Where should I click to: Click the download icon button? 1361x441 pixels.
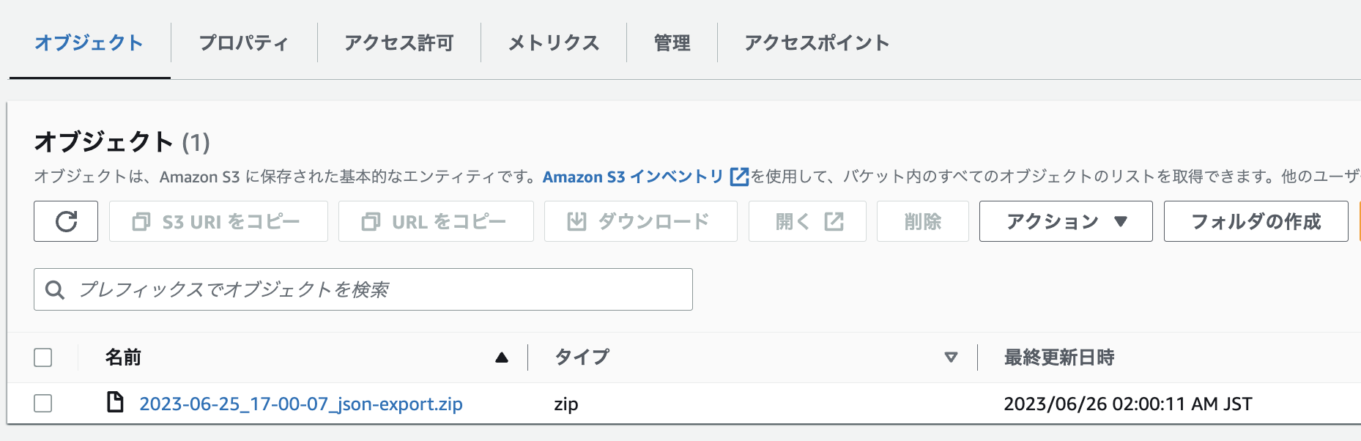[578, 220]
